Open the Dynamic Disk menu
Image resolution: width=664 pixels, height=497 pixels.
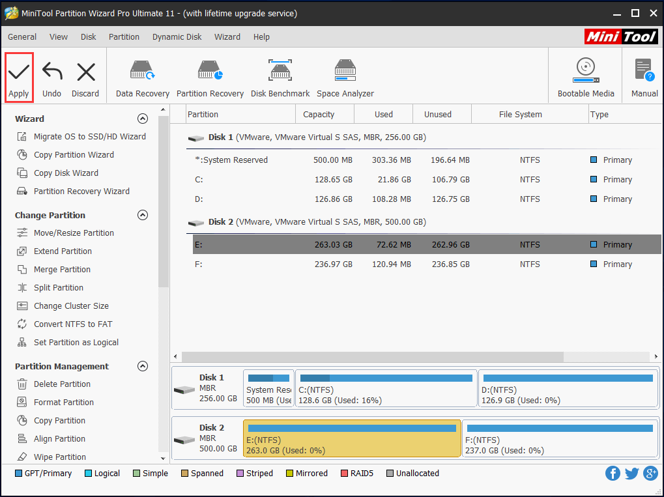(177, 37)
